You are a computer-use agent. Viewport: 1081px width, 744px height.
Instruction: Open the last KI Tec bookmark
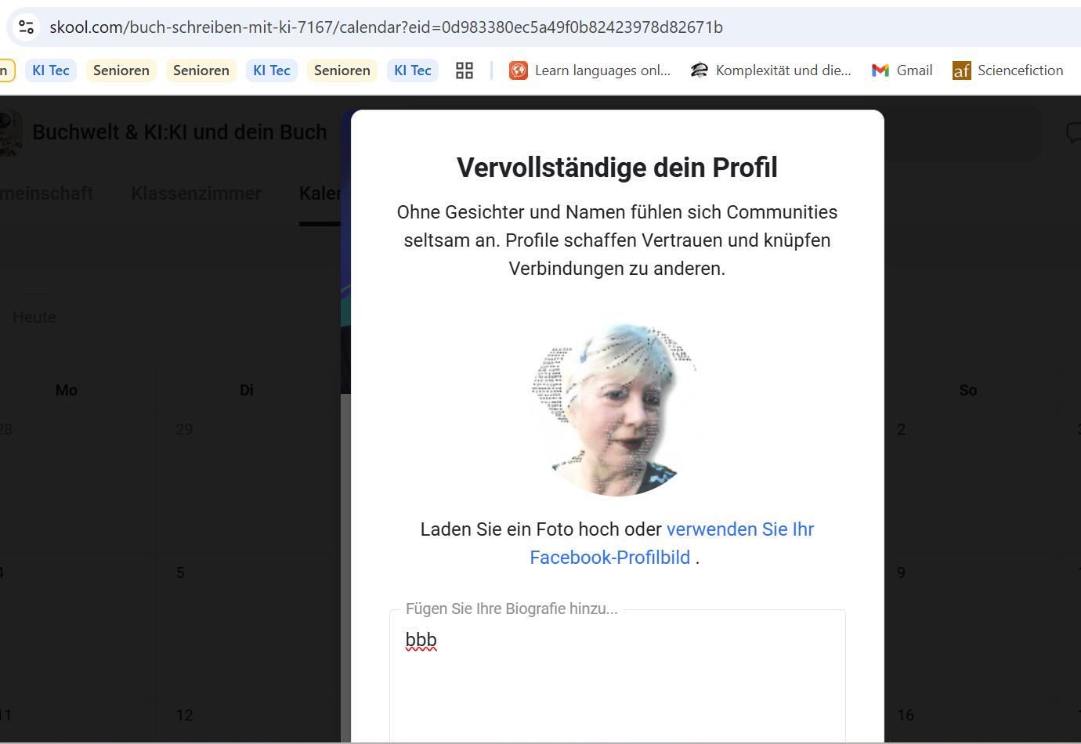click(413, 70)
